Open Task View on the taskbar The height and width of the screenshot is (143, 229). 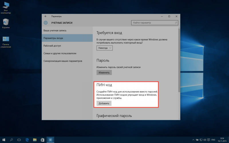pos(19,140)
